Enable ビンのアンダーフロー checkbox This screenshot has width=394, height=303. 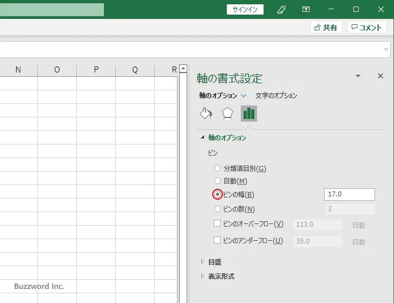click(218, 240)
